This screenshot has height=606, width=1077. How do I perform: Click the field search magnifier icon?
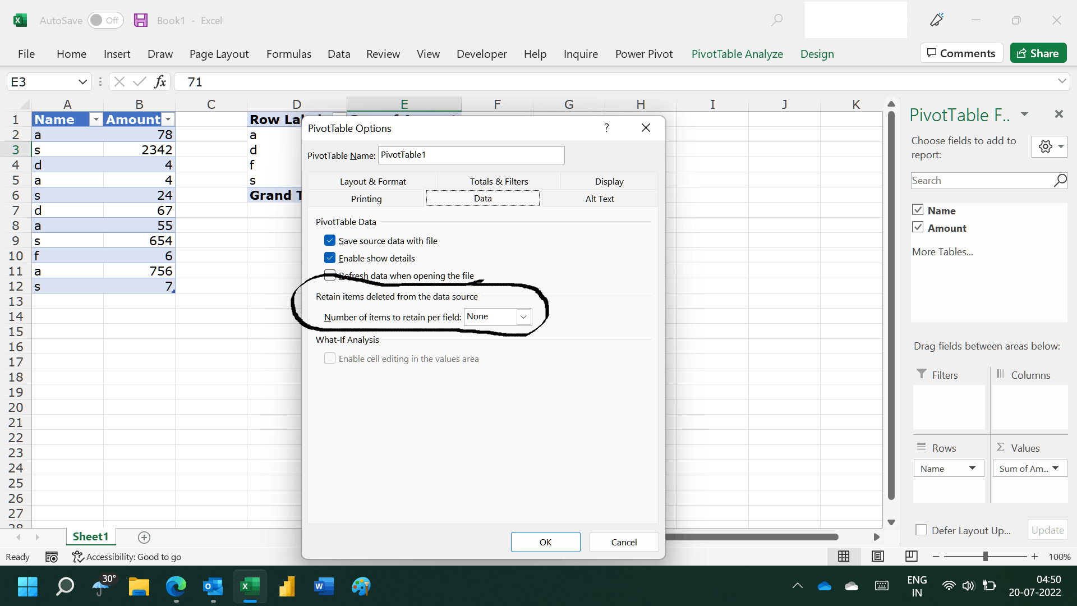point(1060,181)
